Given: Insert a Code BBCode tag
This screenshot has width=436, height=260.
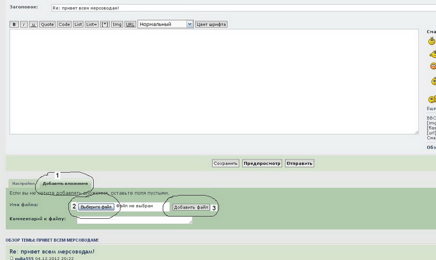Looking at the screenshot, I should tap(64, 24).
